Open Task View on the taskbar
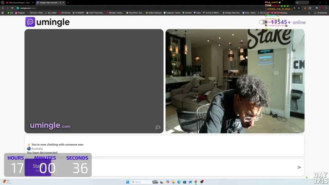 (162, 182)
